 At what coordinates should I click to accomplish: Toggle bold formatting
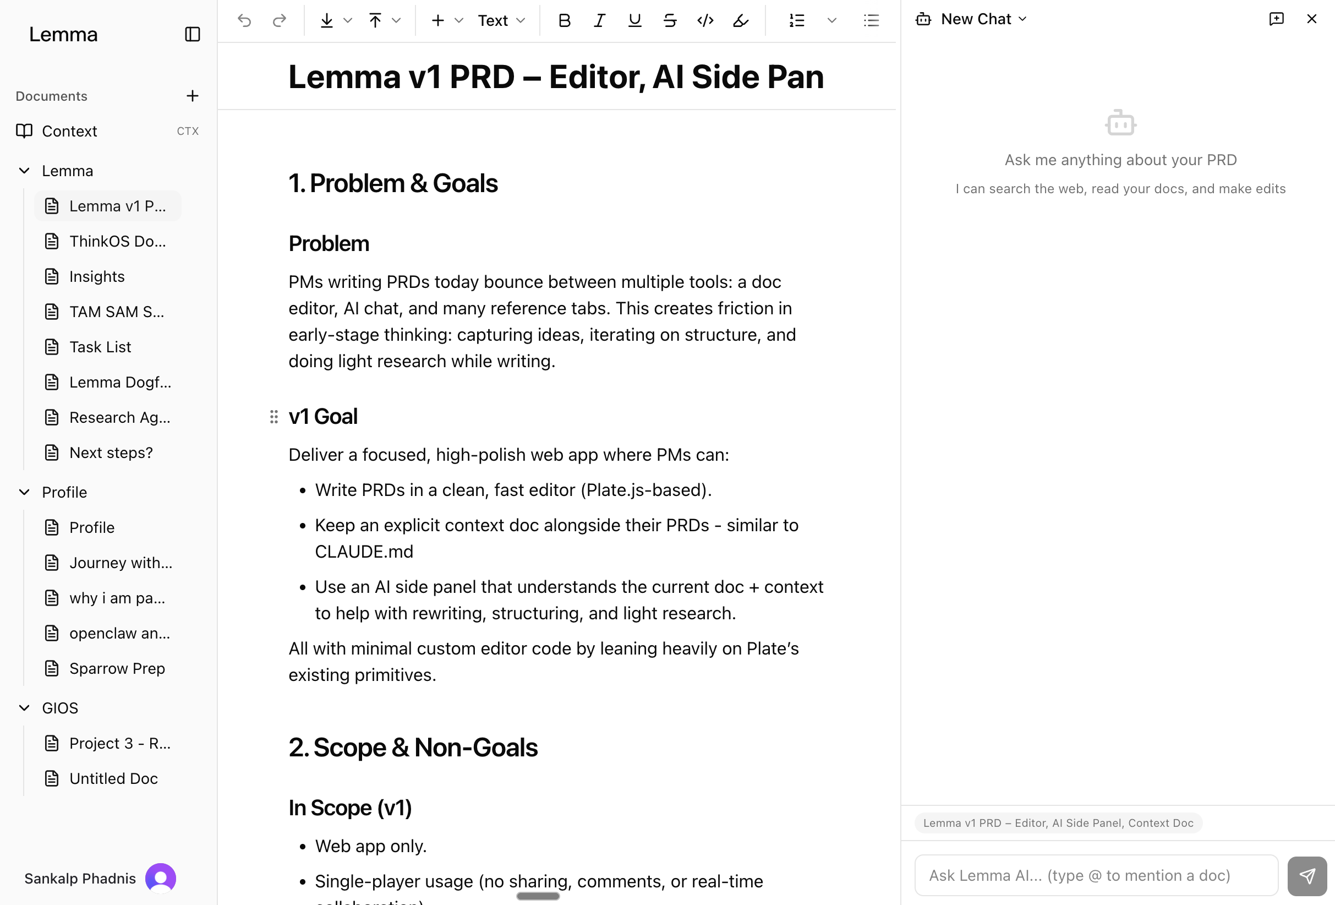564,20
